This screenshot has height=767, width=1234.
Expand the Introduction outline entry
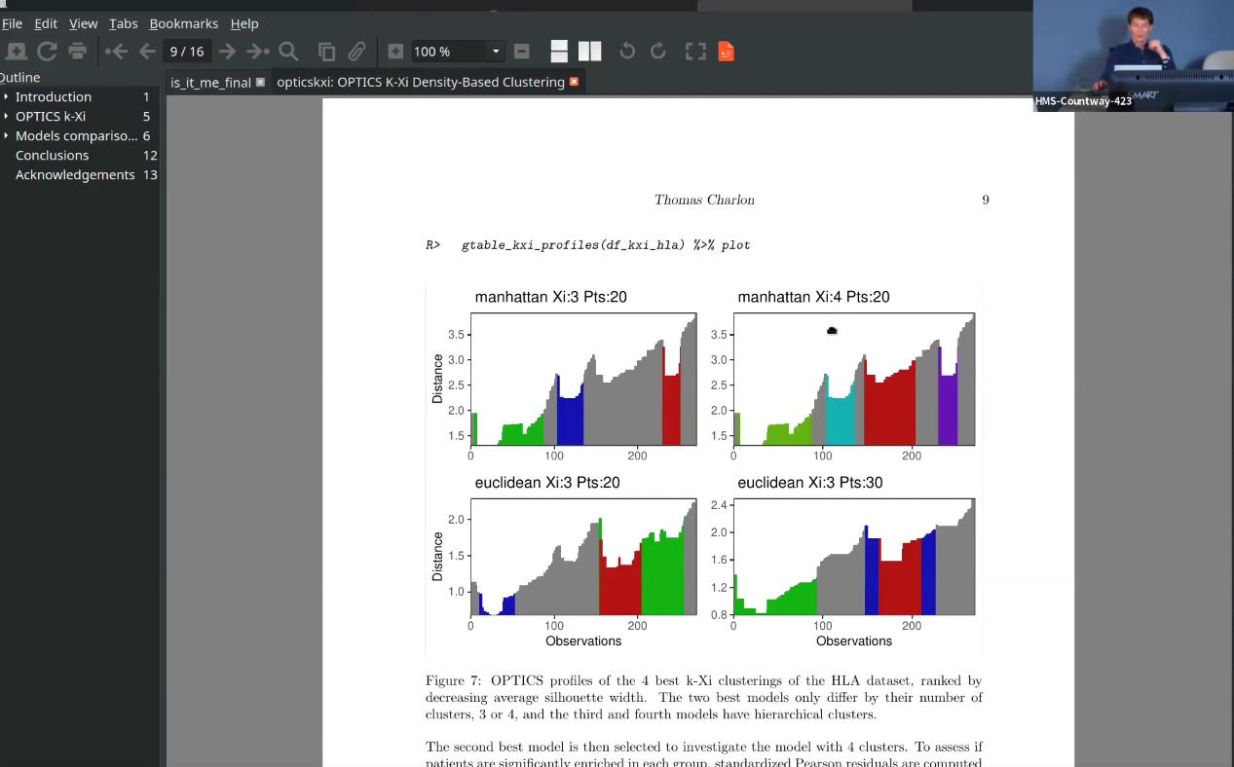(x=6, y=96)
